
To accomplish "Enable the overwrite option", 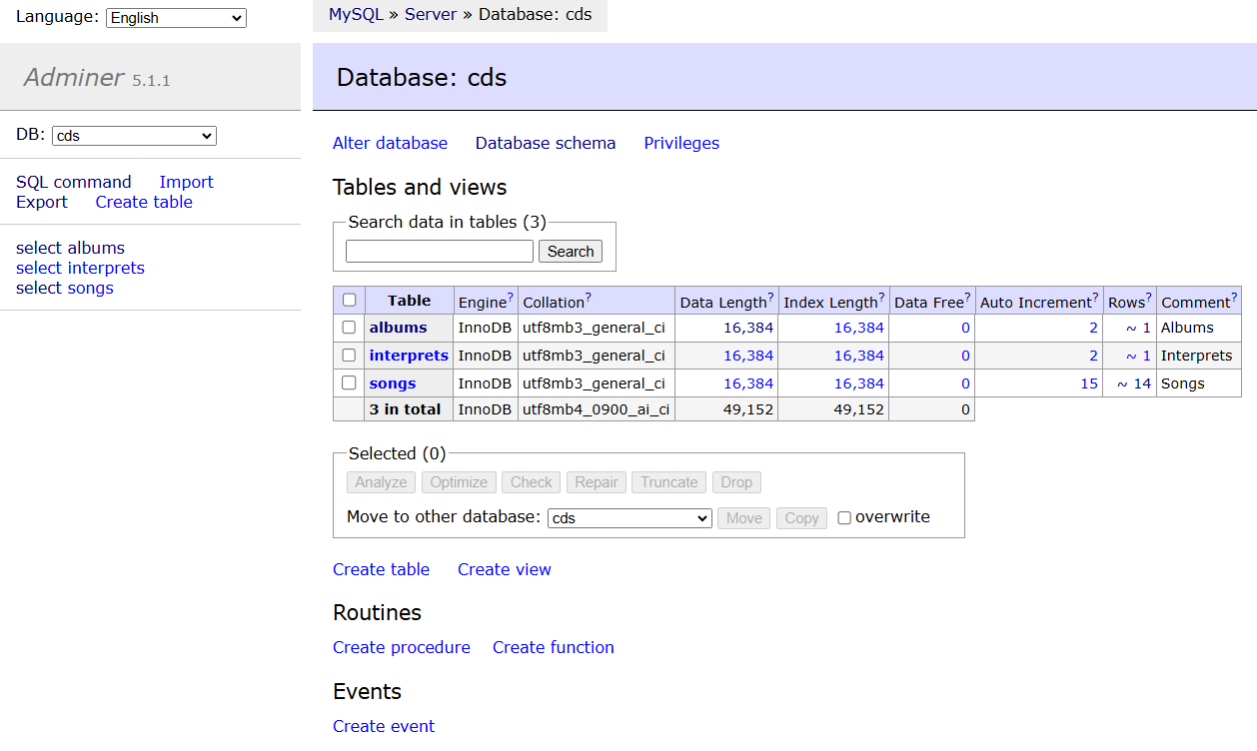I will point(844,517).
